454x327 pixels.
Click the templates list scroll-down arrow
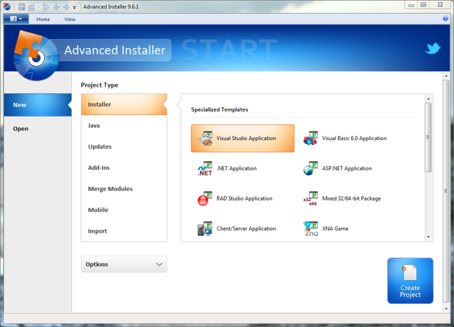[428, 237]
